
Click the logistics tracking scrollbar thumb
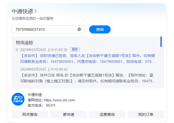pos(161,42)
